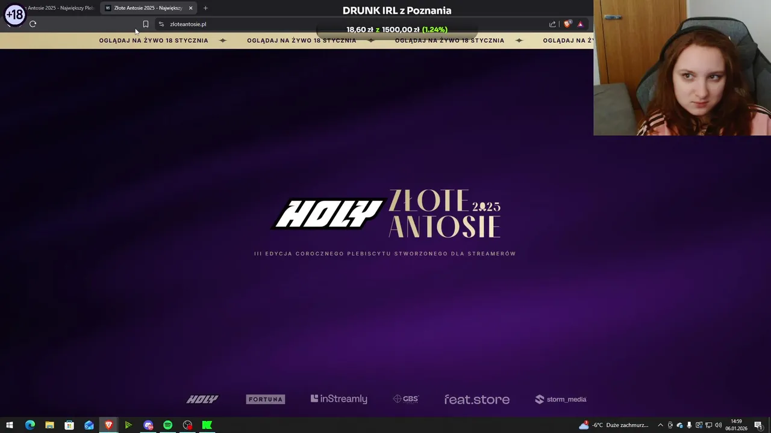Open the HOLY sponsor logo in footer

[x=202, y=399]
